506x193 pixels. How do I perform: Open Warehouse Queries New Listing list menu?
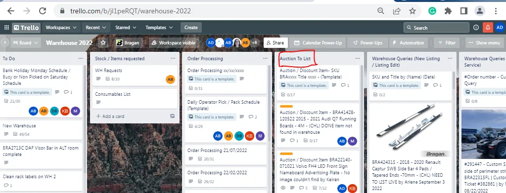tap(450, 58)
